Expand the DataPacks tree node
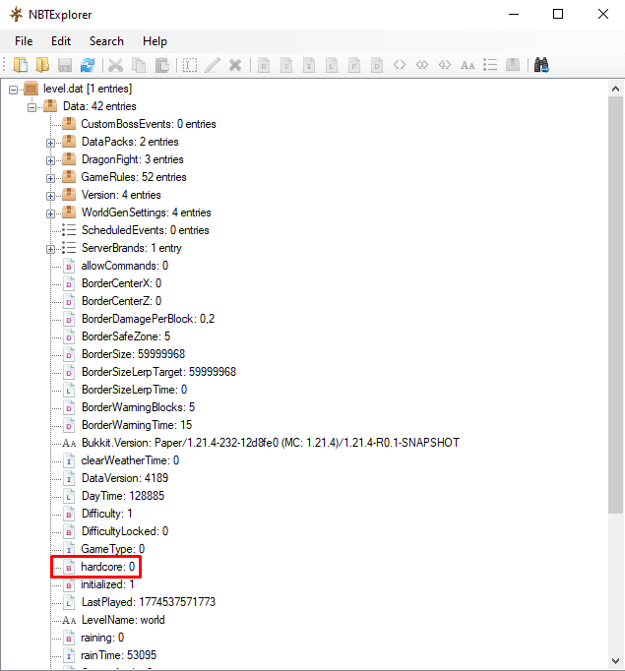The image size is (625, 671). (50, 142)
